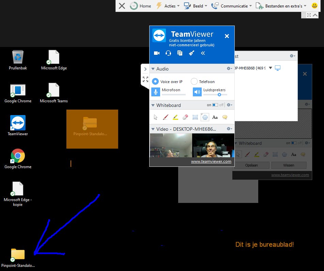Expand side panel with right chevron tab

pos(145,69)
